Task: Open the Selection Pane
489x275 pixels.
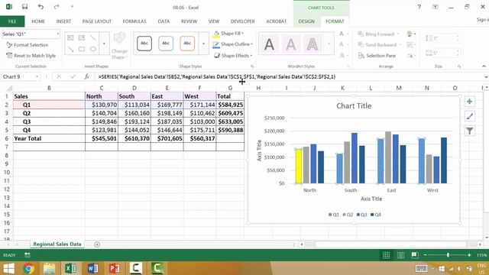Action: 377,56
